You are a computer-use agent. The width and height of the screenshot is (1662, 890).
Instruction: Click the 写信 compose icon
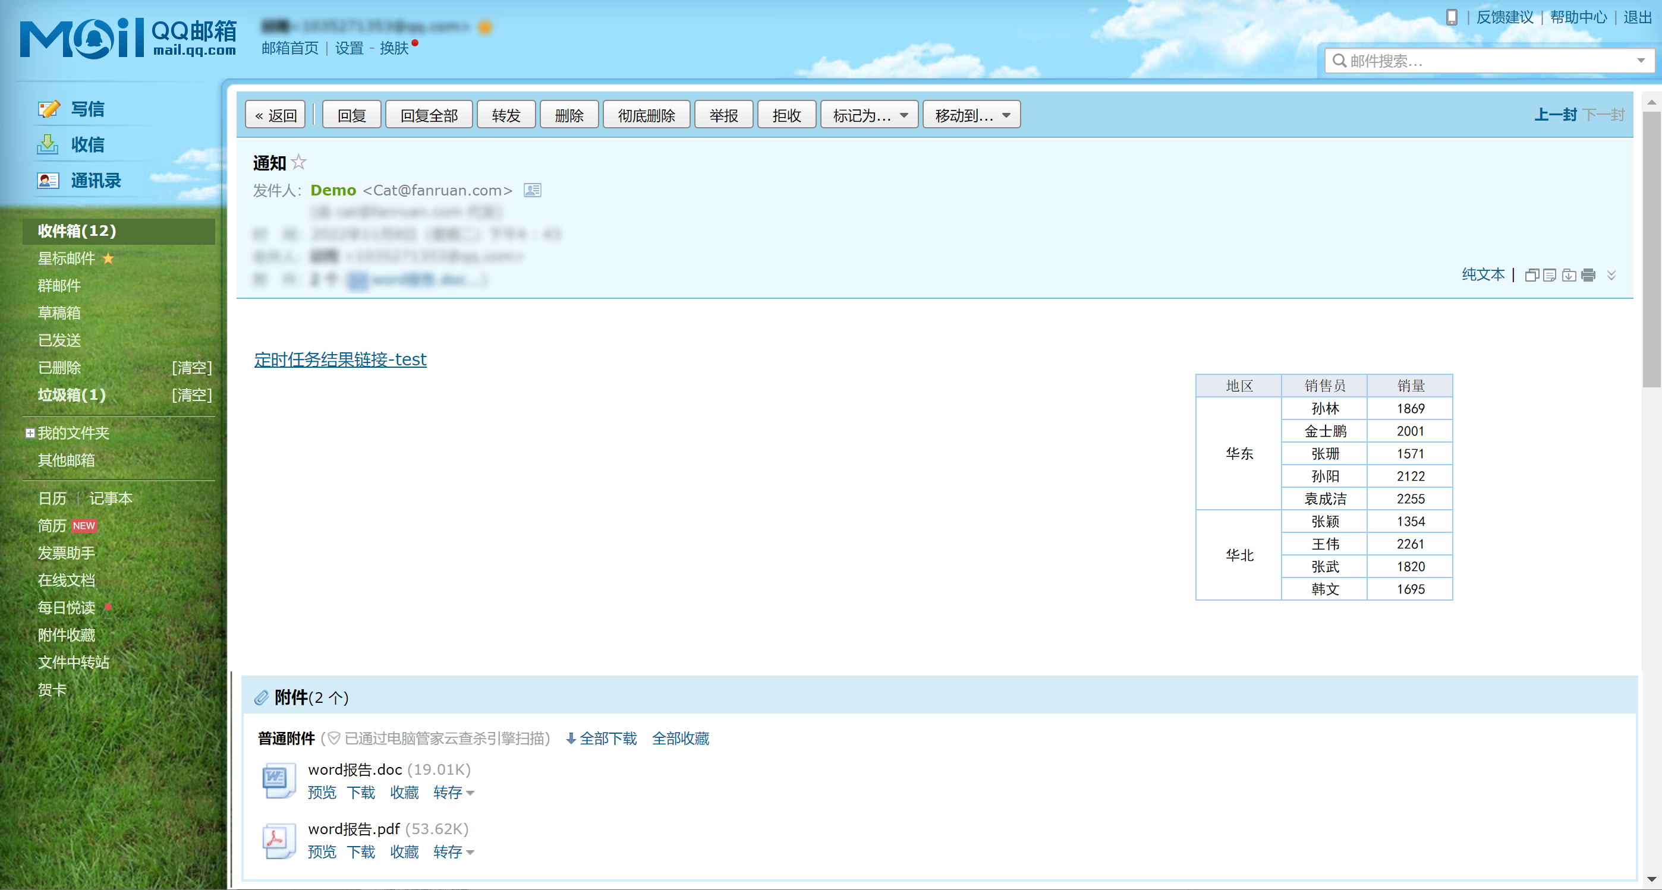click(48, 109)
